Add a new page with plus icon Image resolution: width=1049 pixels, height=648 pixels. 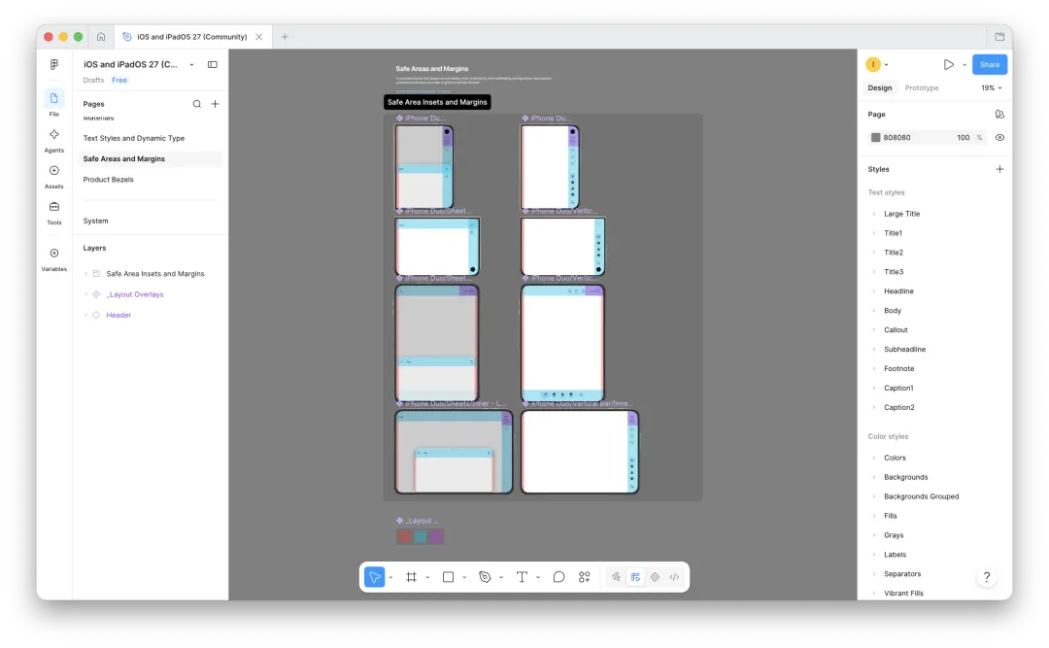pyautogui.click(x=216, y=104)
